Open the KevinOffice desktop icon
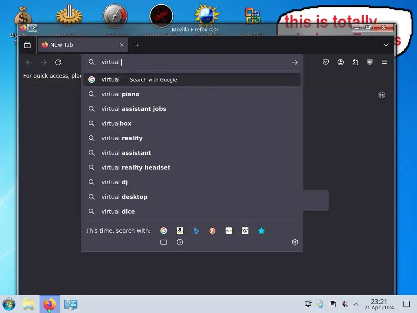Screen dimensions: 417x313 [252, 16]
